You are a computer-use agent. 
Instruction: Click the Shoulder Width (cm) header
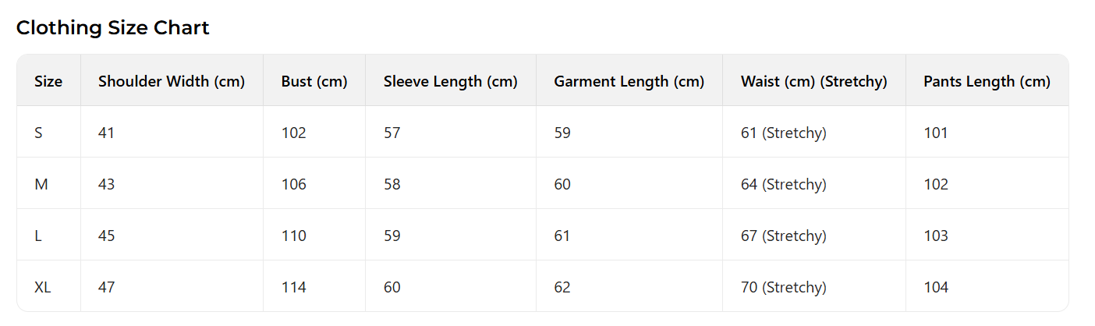tap(172, 81)
